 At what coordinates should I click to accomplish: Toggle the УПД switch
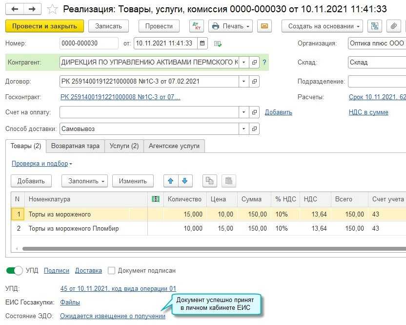pyautogui.click(x=14, y=270)
